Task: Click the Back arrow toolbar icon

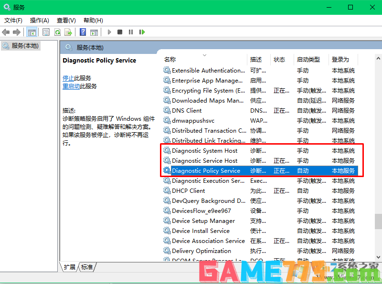Action: click(6, 32)
